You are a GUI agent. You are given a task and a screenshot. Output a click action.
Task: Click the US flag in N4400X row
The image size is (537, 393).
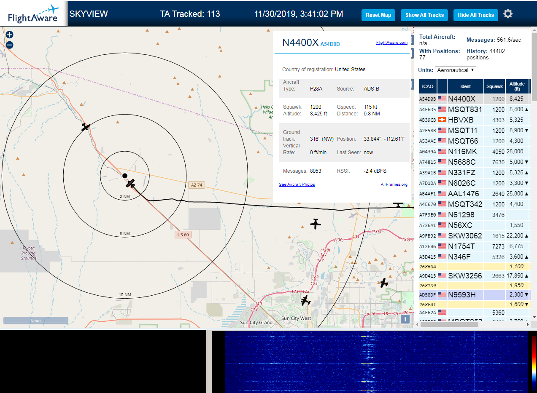(x=442, y=99)
